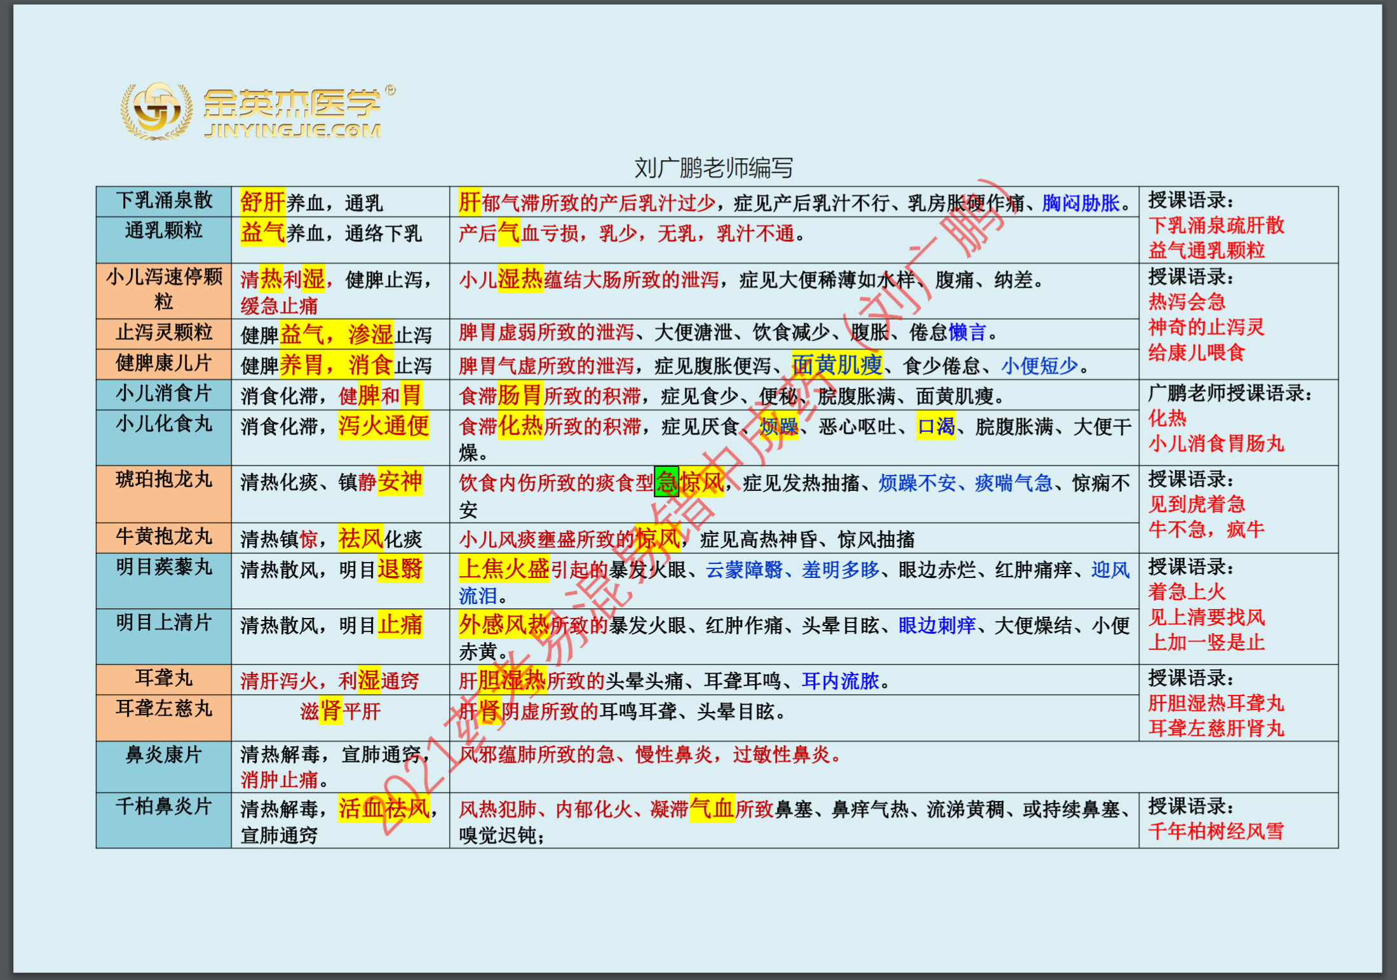This screenshot has width=1397, height=980.
Task: Click the highlighted blue text 口渴
Action: point(936,426)
